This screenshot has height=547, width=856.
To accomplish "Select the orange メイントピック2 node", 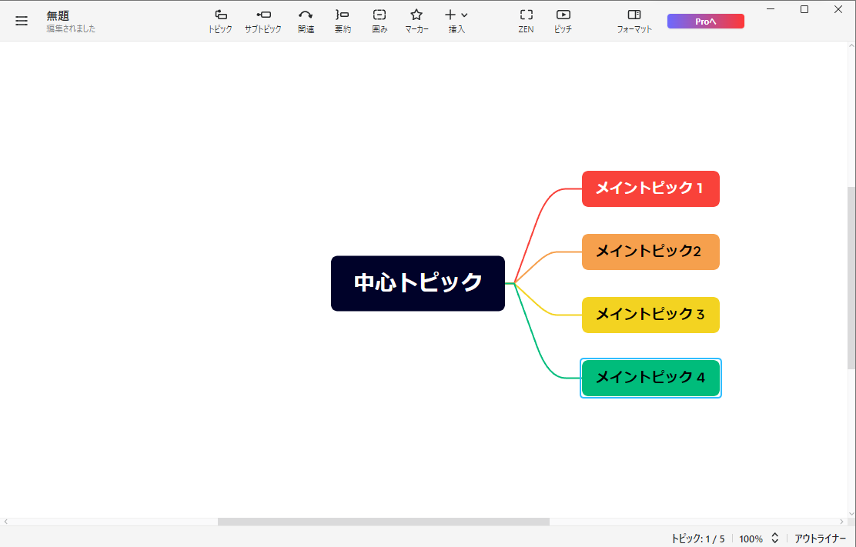I will tap(650, 252).
